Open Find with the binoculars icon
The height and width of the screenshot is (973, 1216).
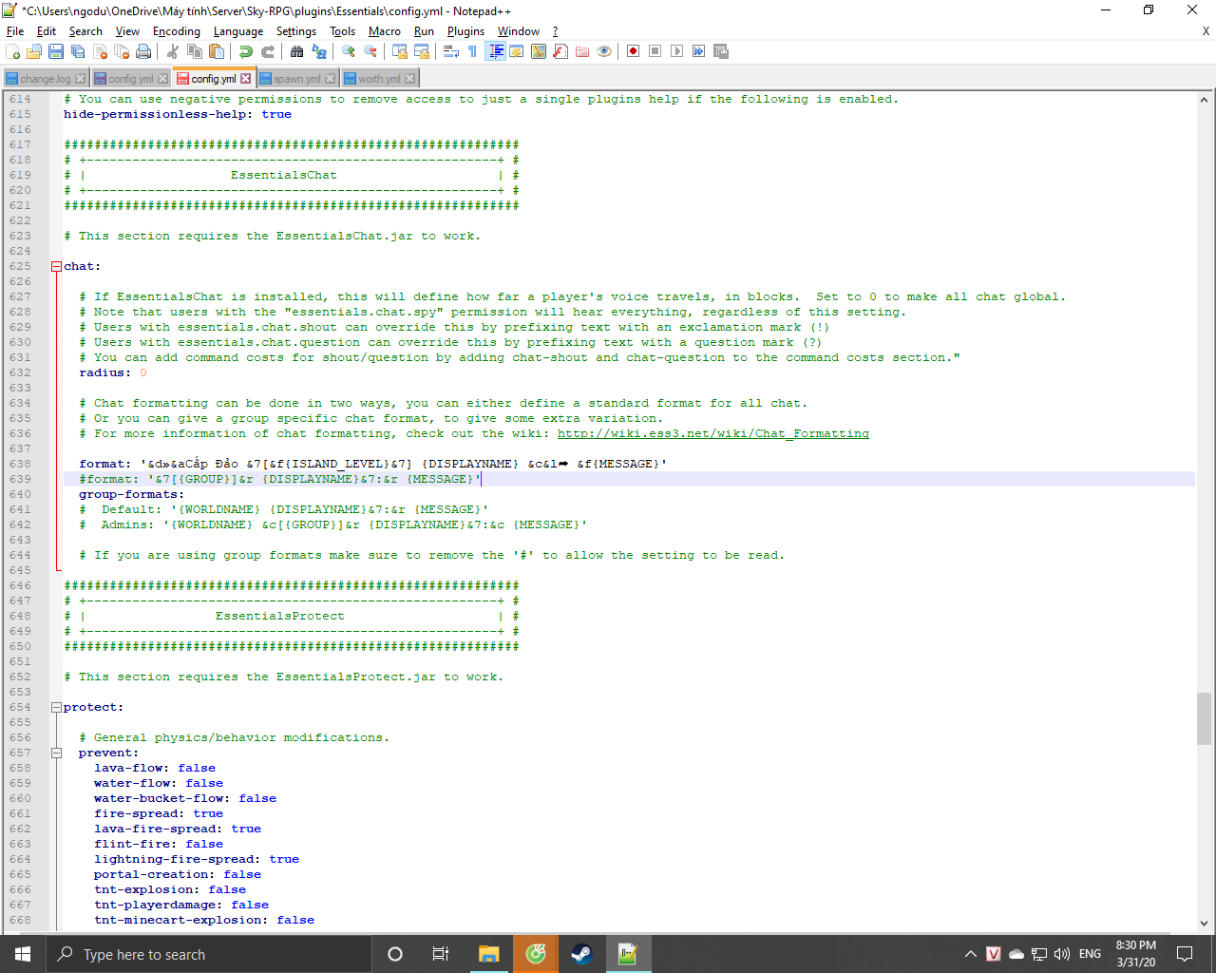pyautogui.click(x=297, y=51)
